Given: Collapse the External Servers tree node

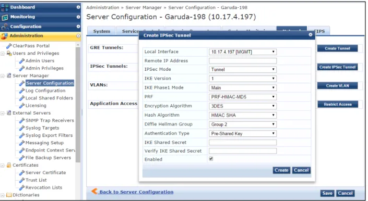Looking at the screenshot, I should (x=2, y=113).
